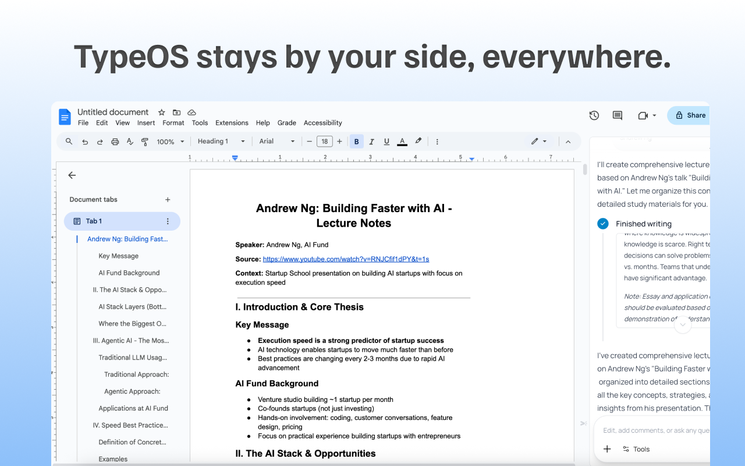The image size is (745, 466).
Task: Select the paint format tool
Action: point(145,142)
